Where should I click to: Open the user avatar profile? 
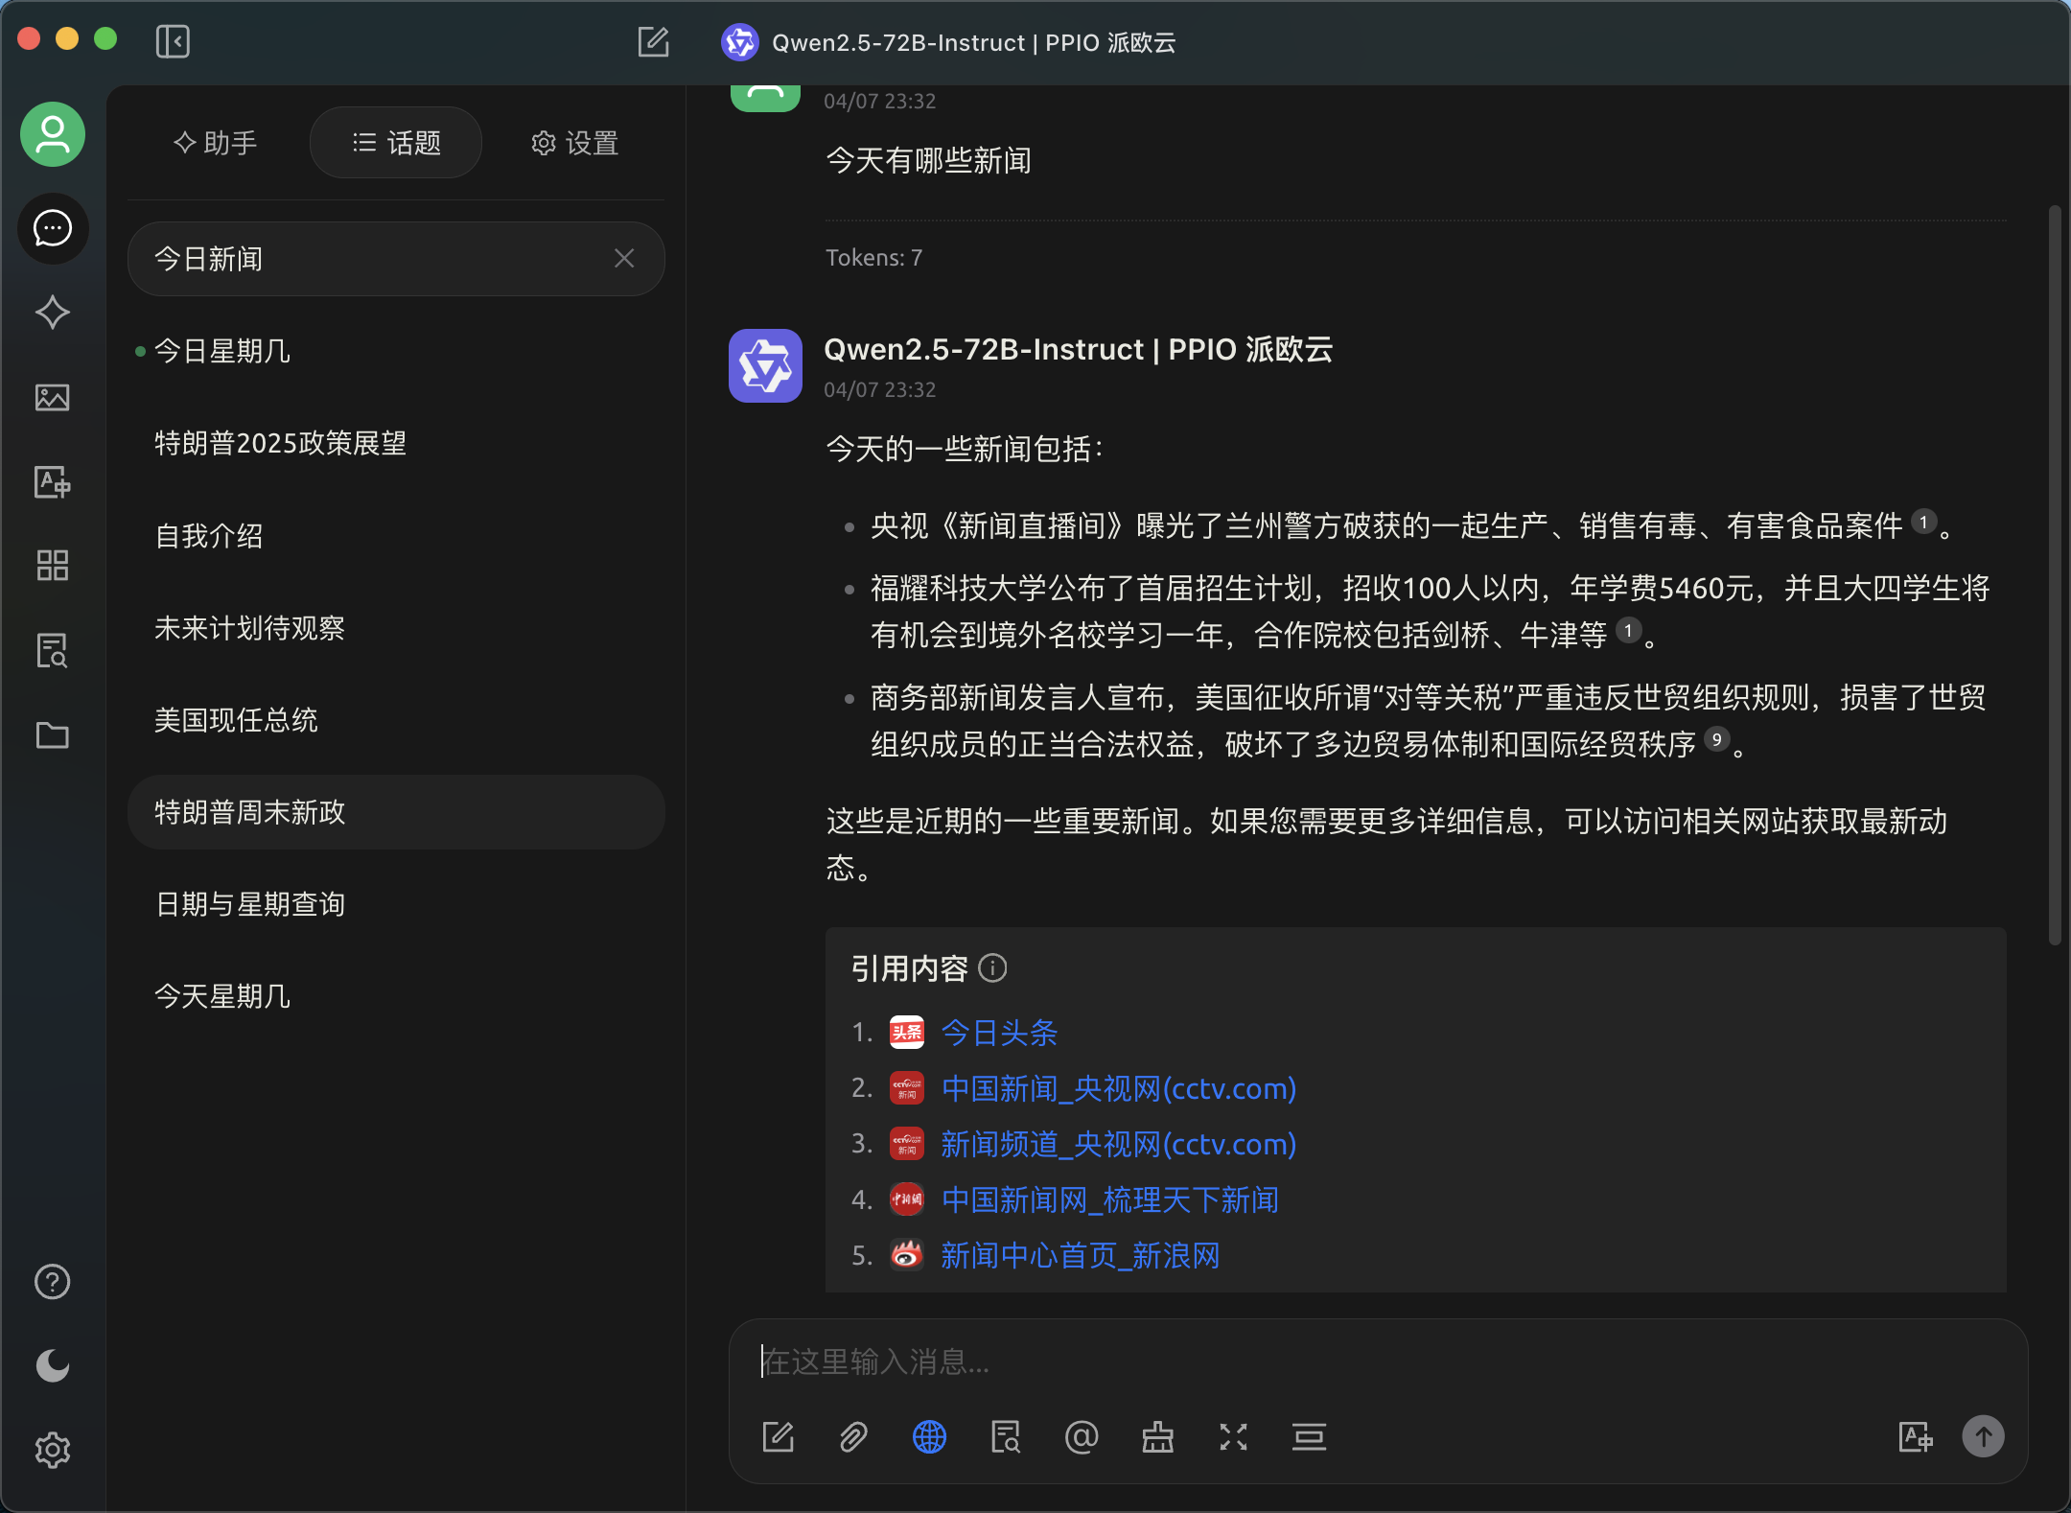[53, 134]
